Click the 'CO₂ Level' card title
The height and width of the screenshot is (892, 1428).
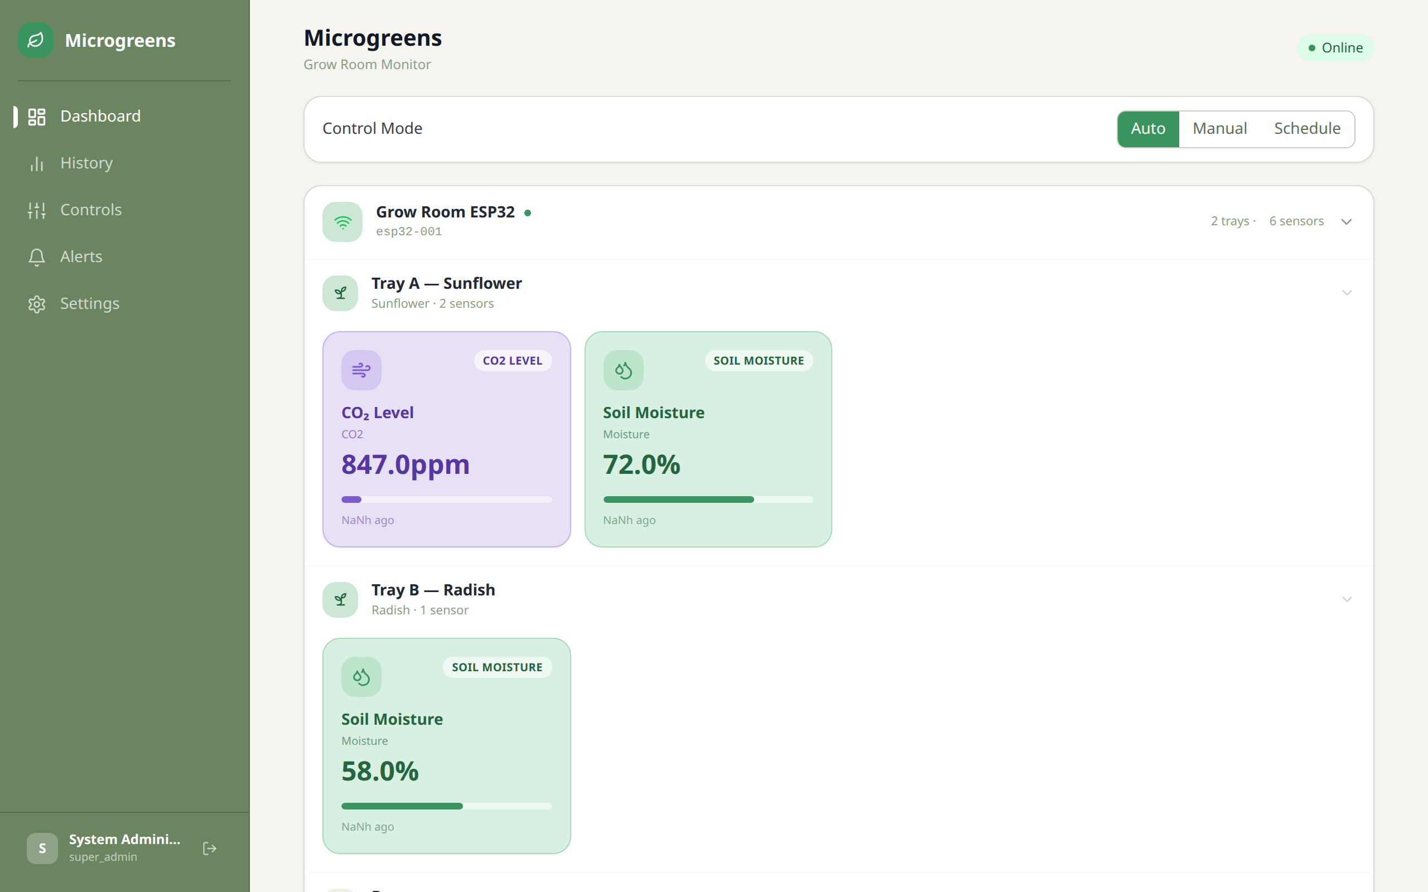[377, 413]
